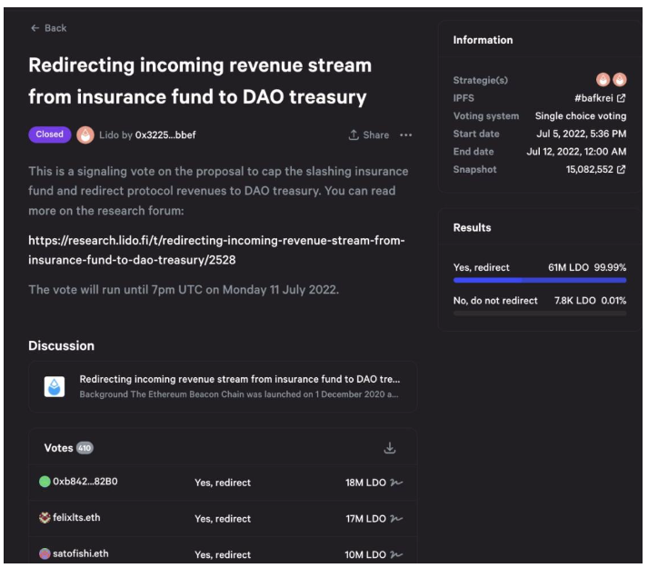The width and height of the screenshot is (648, 568).
Task: Click the "Information" panel heading
Action: (483, 40)
